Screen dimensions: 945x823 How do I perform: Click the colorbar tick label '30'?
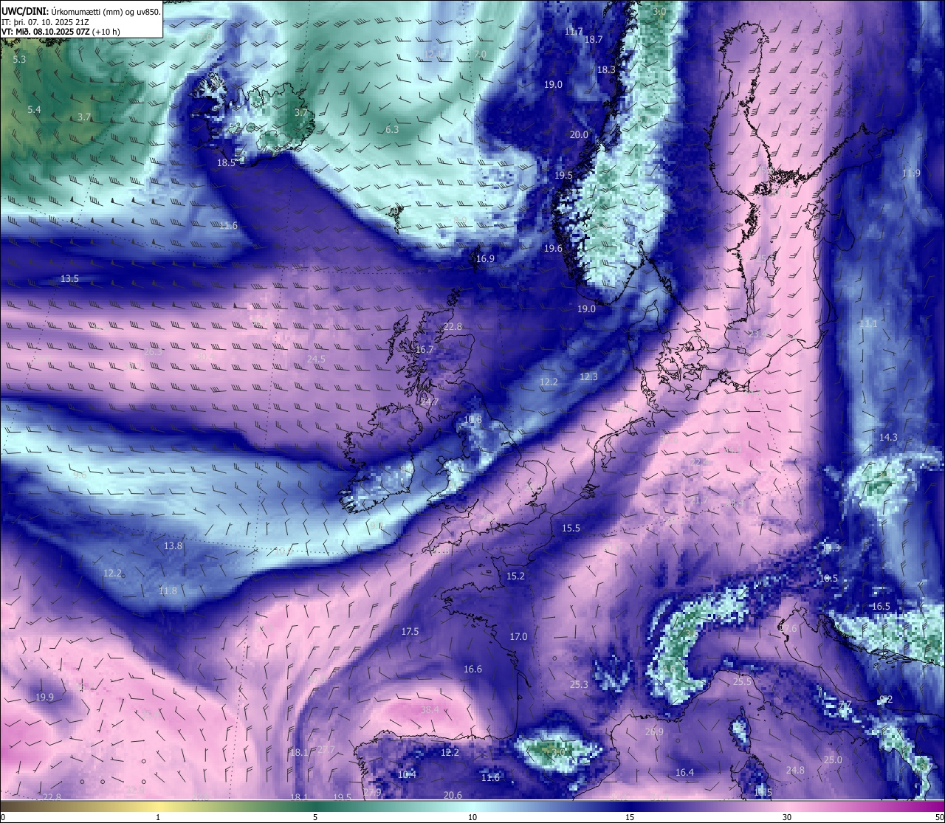click(x=787, y=817)
